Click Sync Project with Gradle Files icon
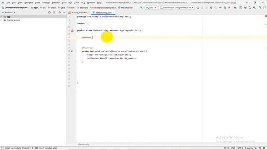 (245, 7)
